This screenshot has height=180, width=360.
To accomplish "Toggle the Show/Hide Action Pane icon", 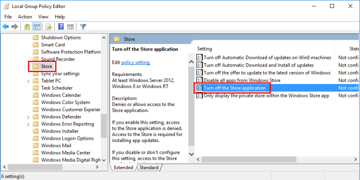I will click(x=70, y=27).
